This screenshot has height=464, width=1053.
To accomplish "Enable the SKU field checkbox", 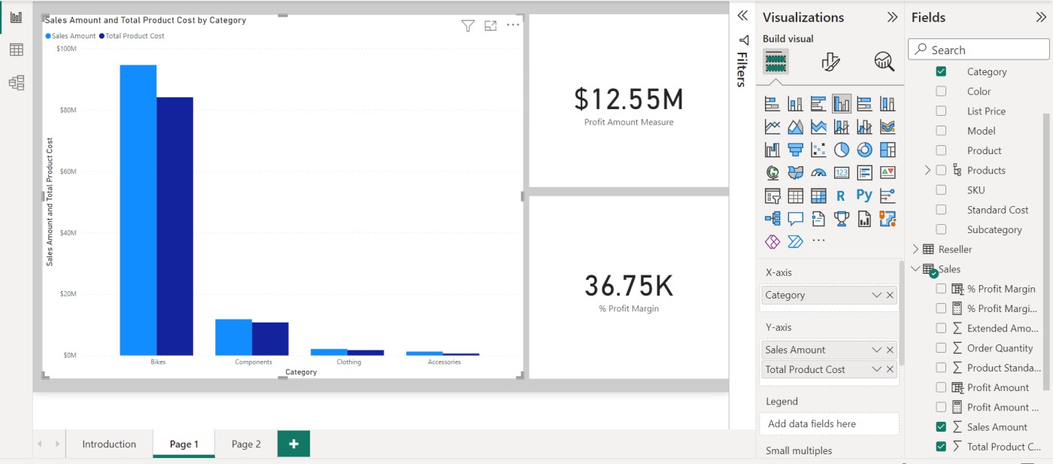I will (x=941, y=190).
